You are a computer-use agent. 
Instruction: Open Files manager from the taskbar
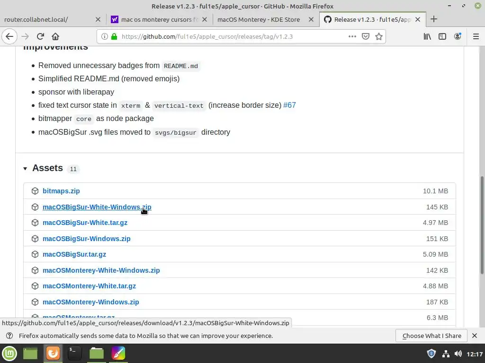click(x=97, y=354)
